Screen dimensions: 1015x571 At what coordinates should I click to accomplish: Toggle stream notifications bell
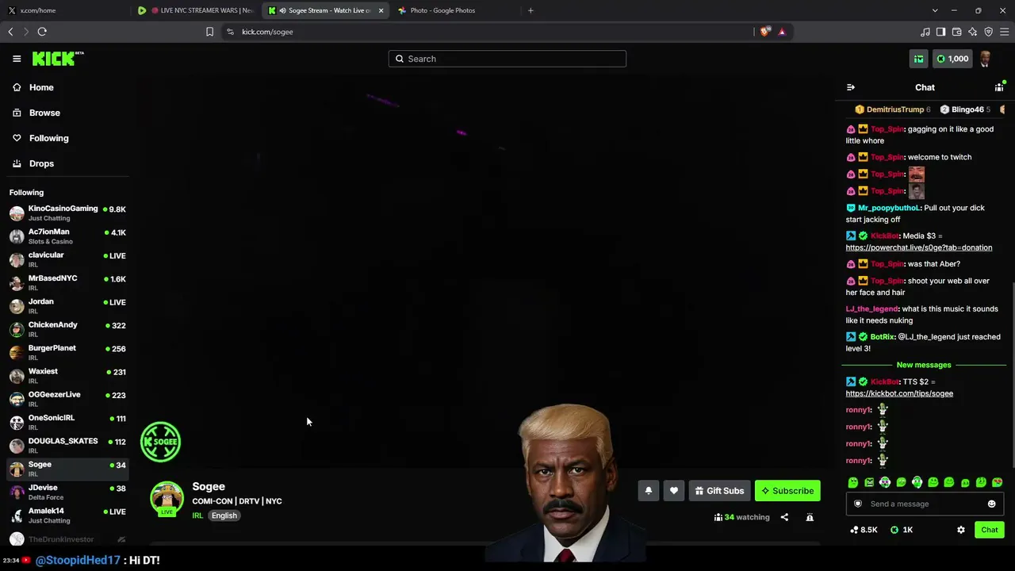[x=648, y=491]
